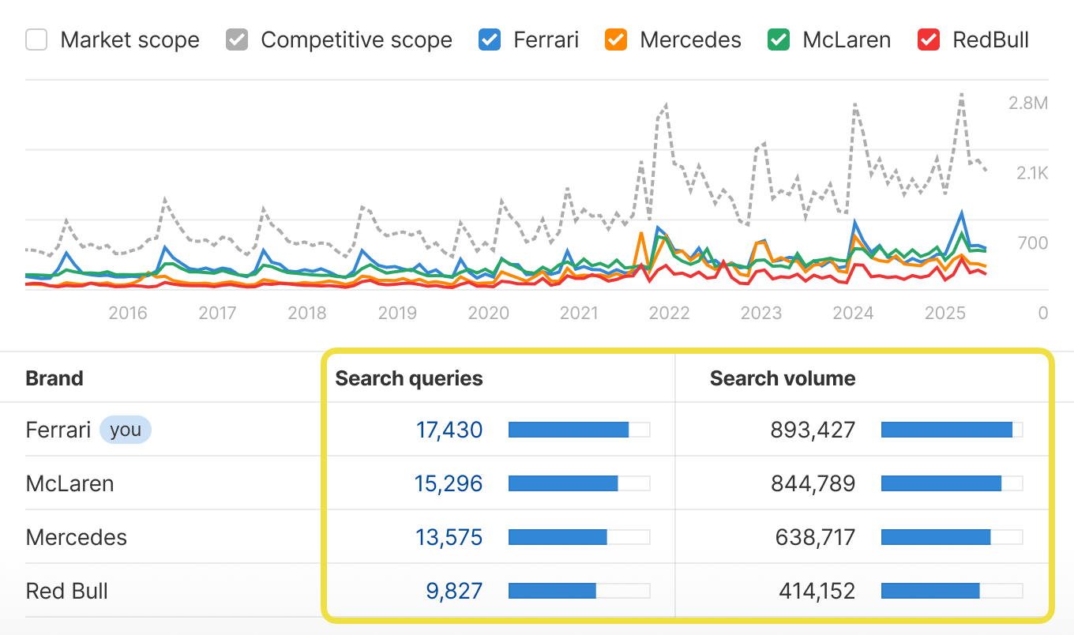This screenshot has height=635, width=1074.
Task: Open McLaren's 15,296 search queries link
Action: (x=449, y=483)
